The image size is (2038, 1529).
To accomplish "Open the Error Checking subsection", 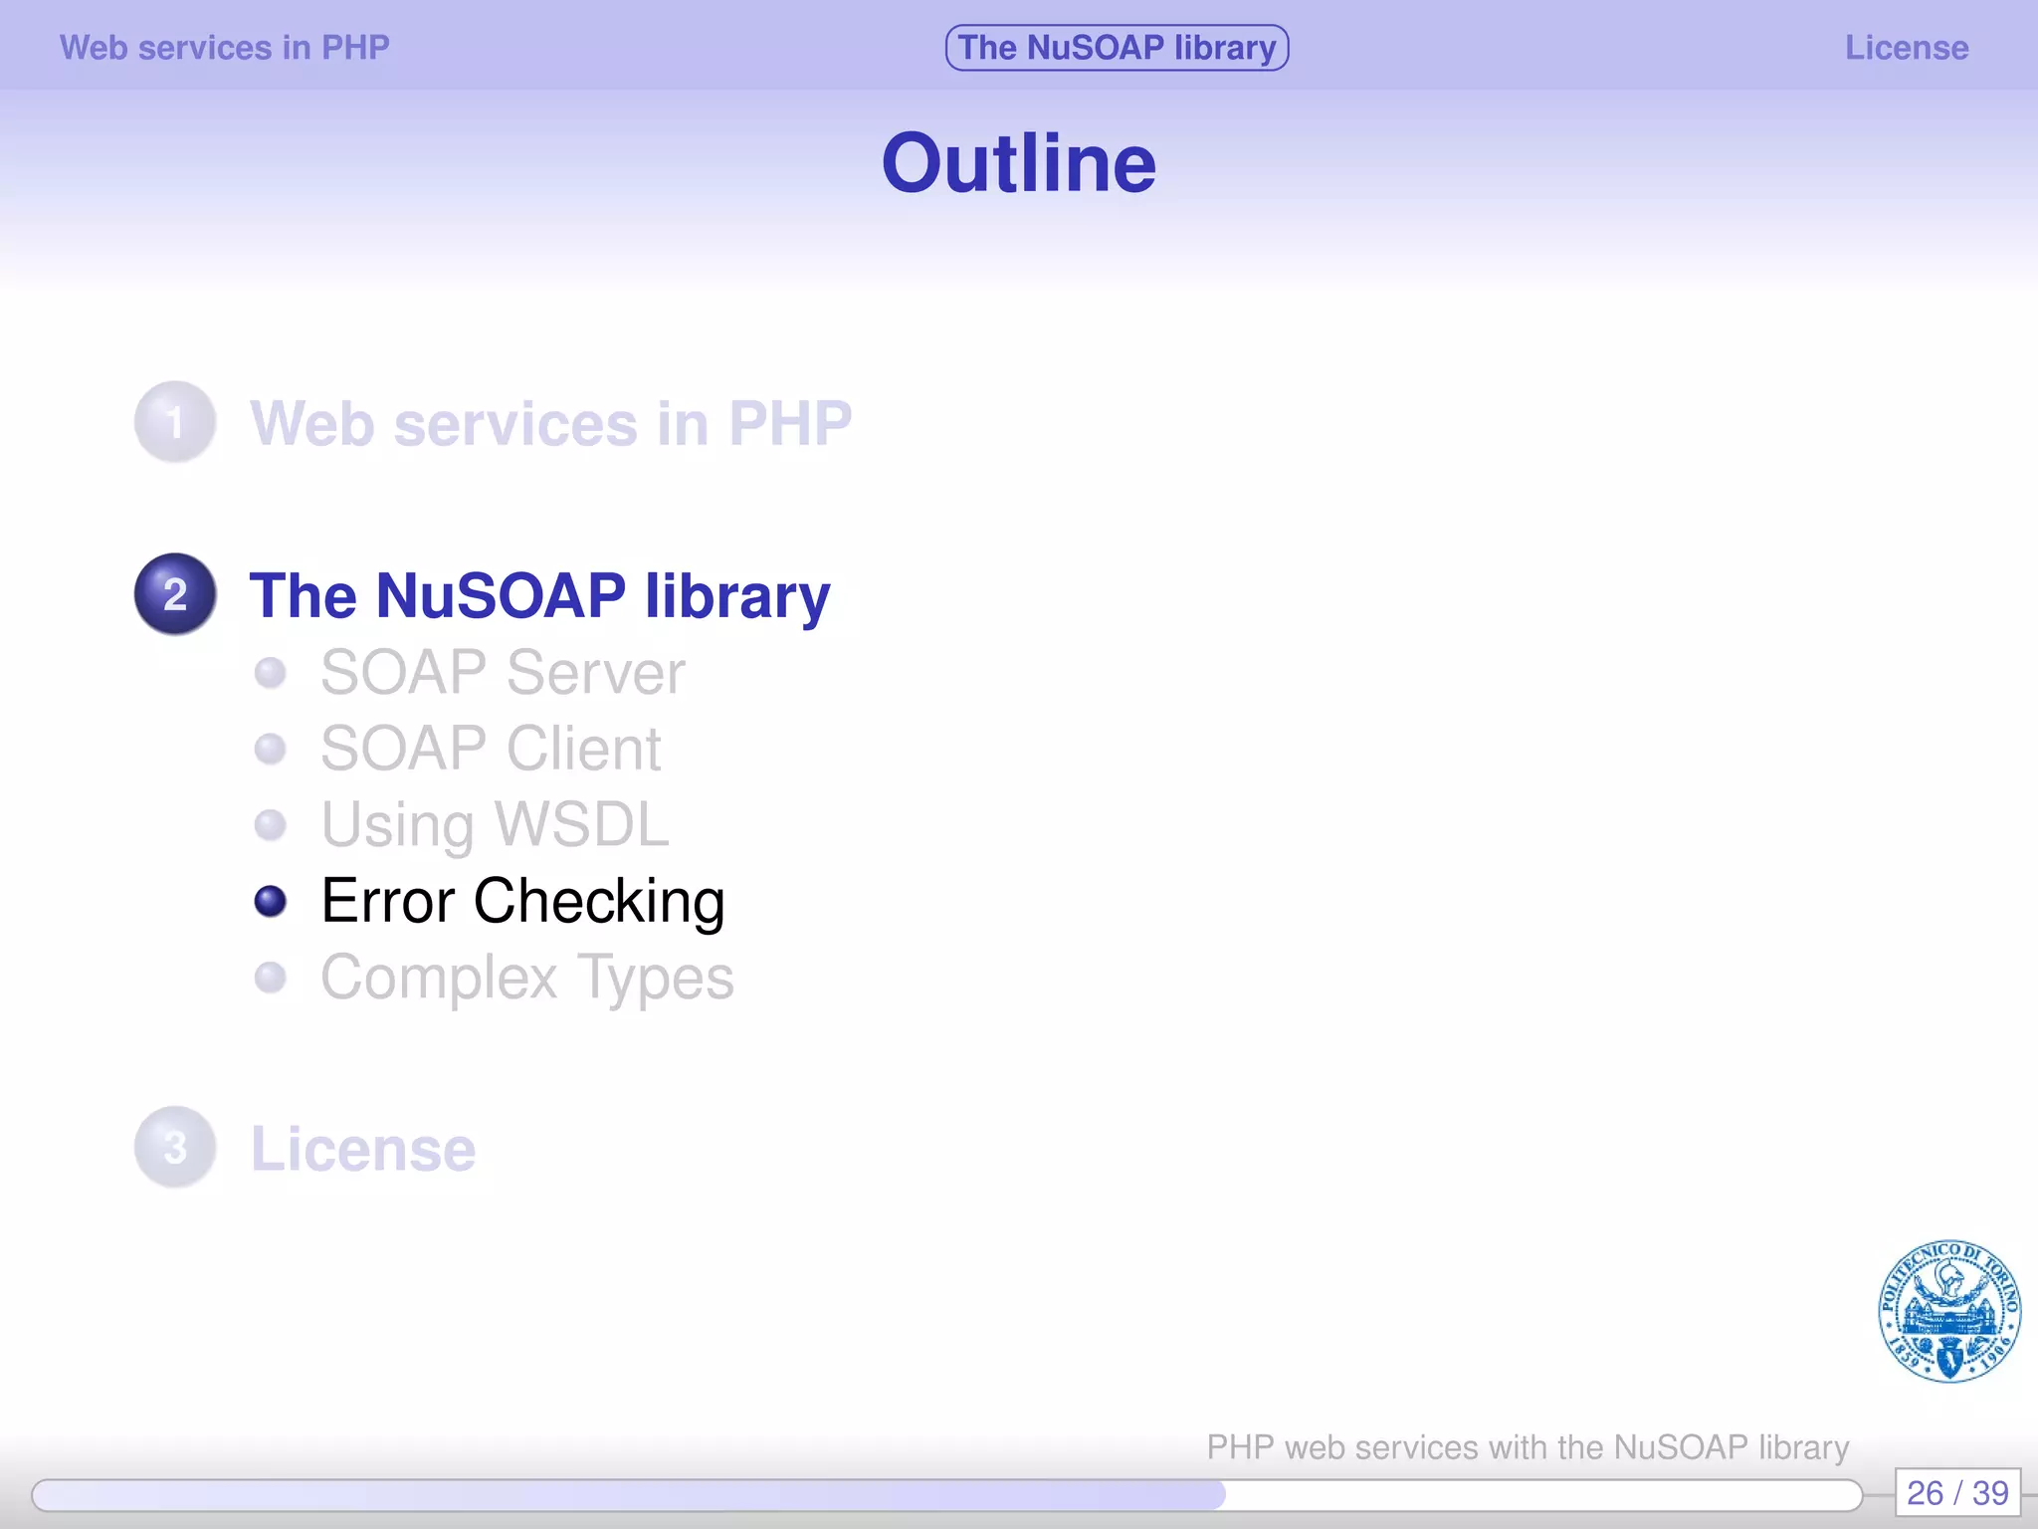I will [522, 901].
